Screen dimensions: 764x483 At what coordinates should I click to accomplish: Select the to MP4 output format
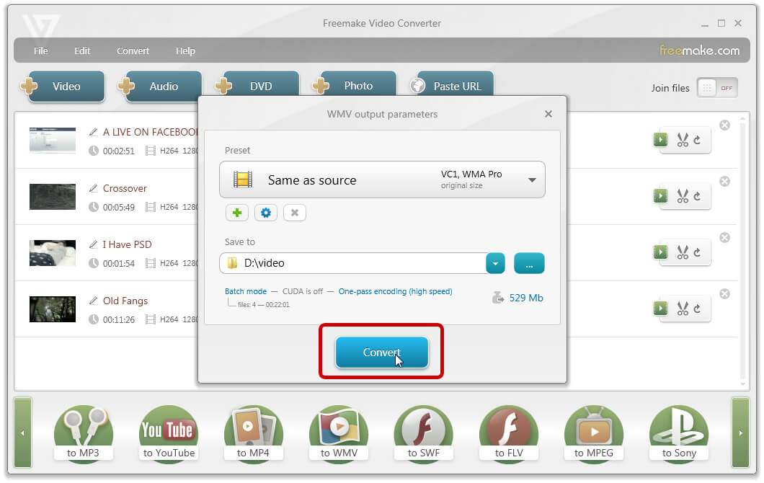[254, 433]
